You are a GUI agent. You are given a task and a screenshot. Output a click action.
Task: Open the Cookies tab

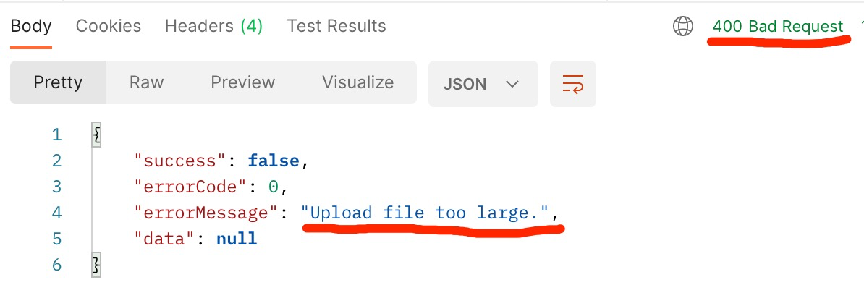click(109, 26)
